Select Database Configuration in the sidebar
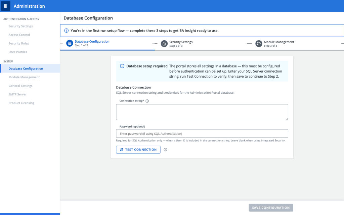The width and height of the screenshot is (344, 215). tap(30, 69)
